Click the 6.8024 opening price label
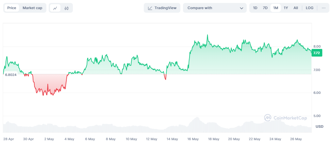 click(11, 74)
